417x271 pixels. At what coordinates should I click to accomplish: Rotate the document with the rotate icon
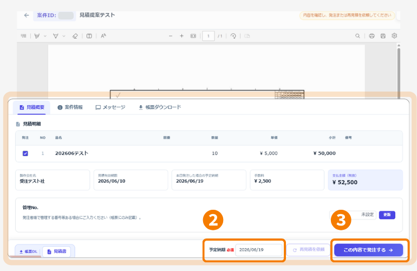click(x=233, y=36)
